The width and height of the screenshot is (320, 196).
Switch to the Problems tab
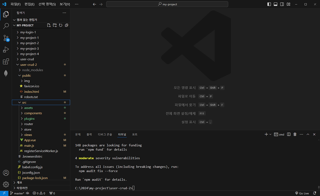[x=78, y=134]
